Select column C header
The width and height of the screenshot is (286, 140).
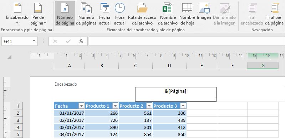click(x=136, y=66)
